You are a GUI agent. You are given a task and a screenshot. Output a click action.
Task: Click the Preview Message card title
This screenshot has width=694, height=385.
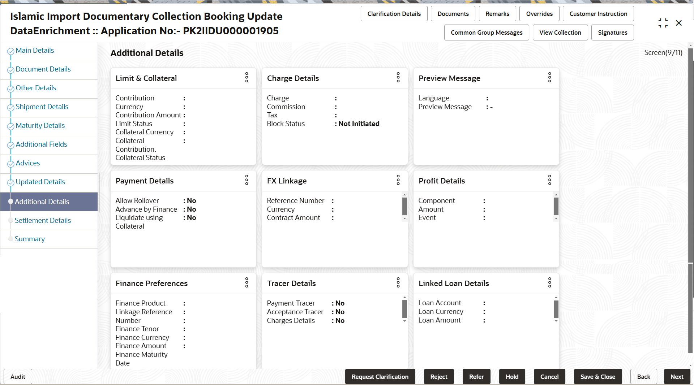tap(449, 78)
